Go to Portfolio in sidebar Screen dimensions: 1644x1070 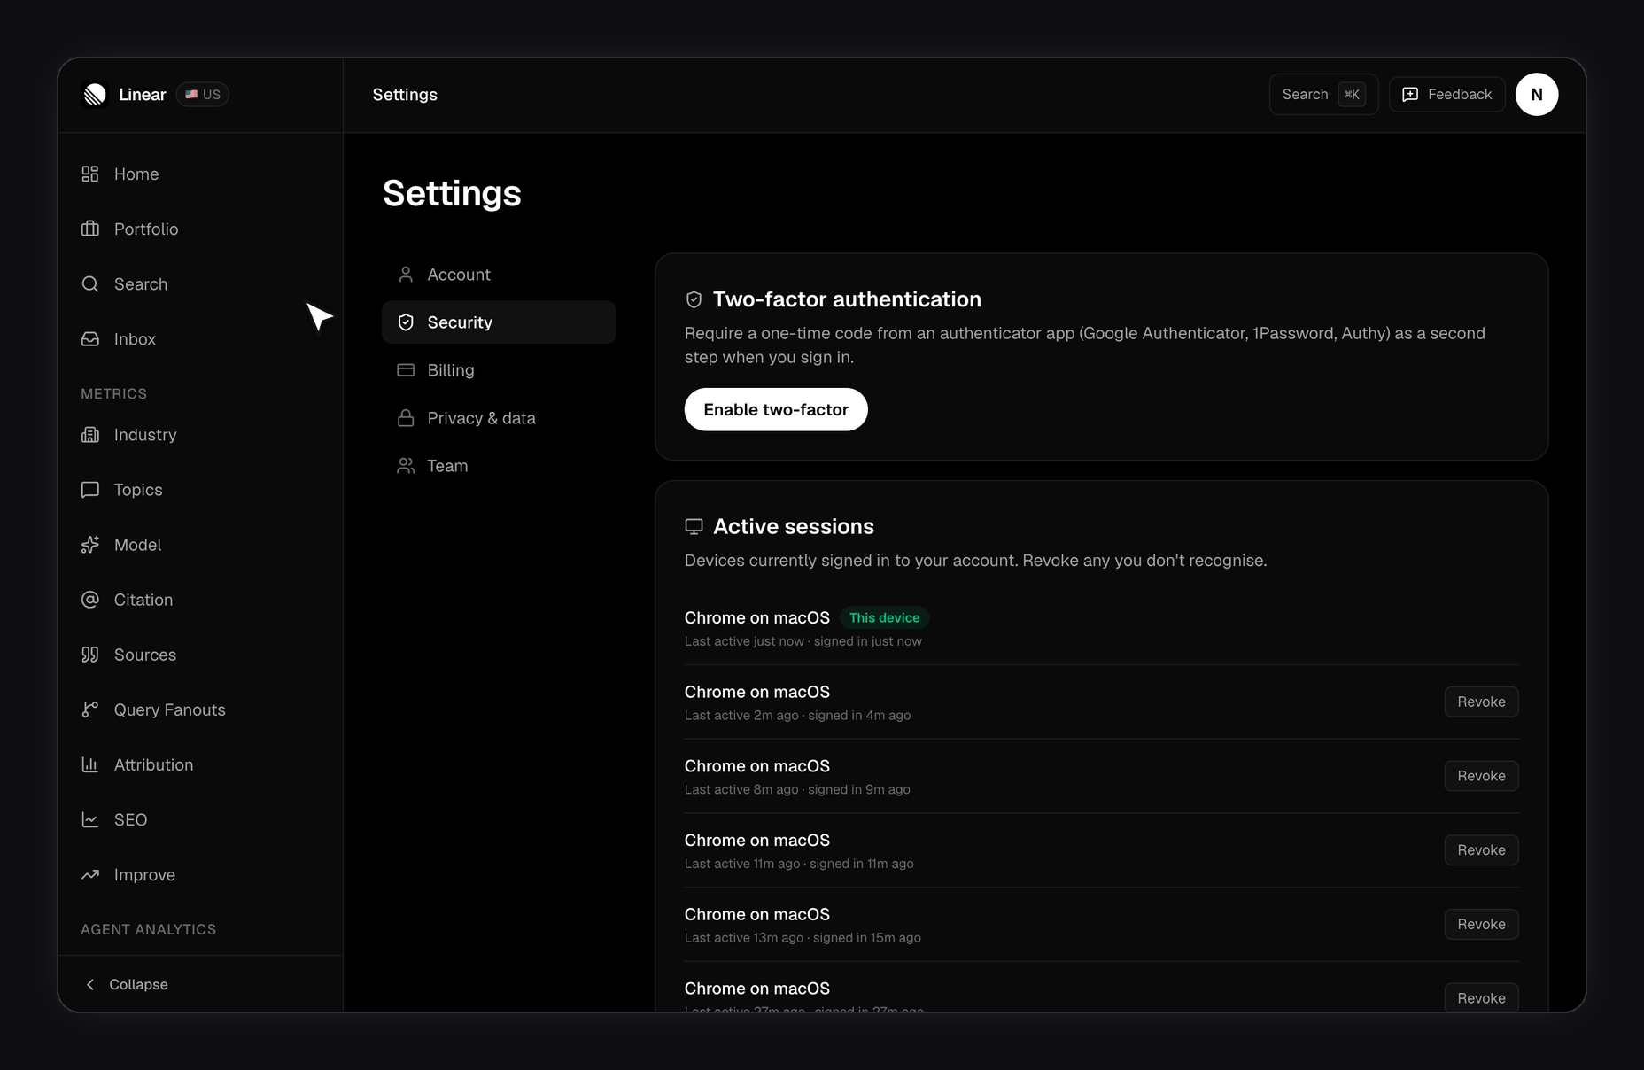click(200, 229)
